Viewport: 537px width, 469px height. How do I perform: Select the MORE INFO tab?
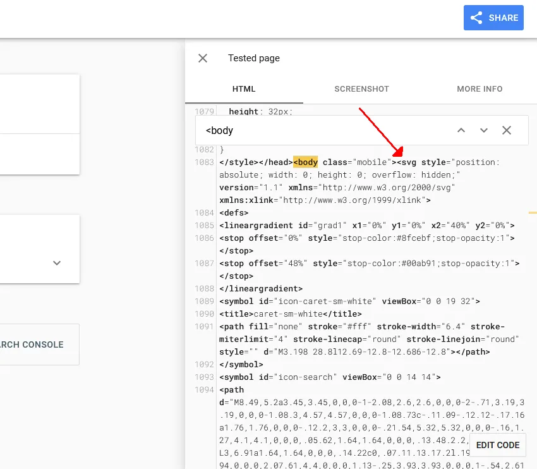pyautogui.click(x=480, y=89)
